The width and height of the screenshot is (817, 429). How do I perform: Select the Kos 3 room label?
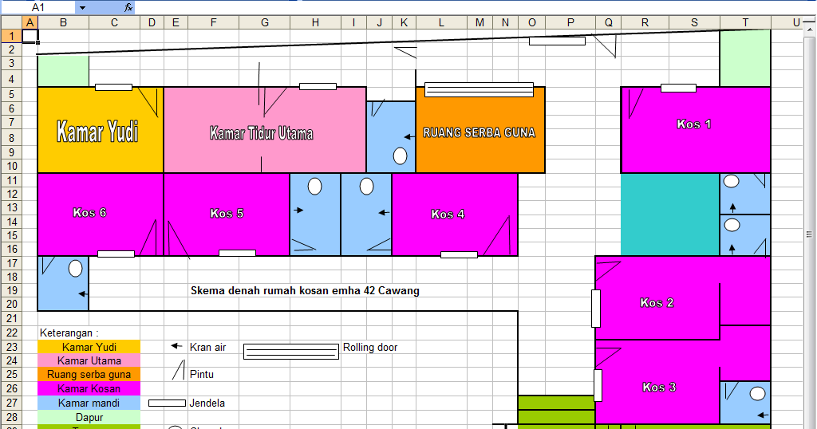coord(659,387)
